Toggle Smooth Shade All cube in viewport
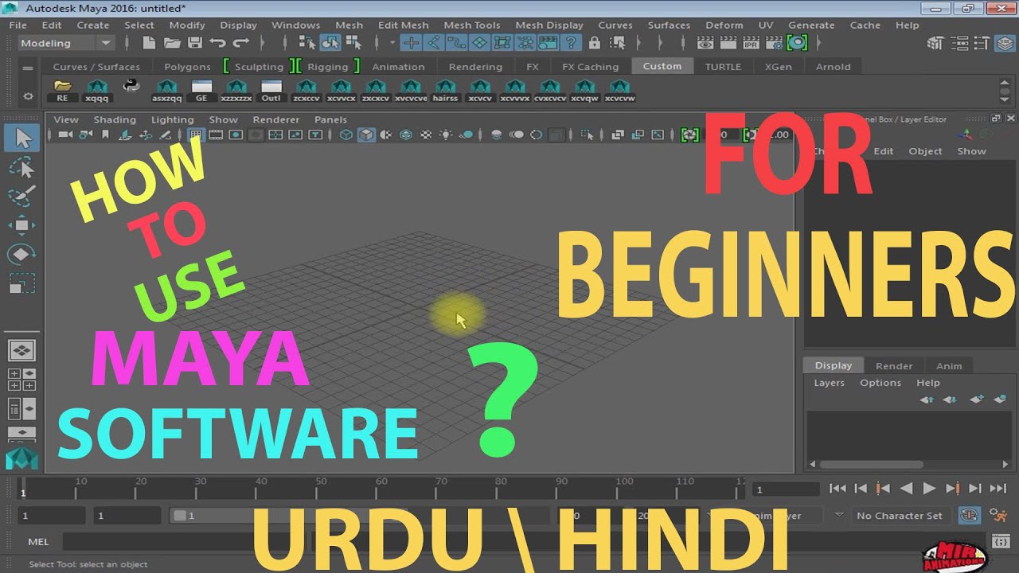Viewport: 1019px width, 573px height. coord(366,135)
